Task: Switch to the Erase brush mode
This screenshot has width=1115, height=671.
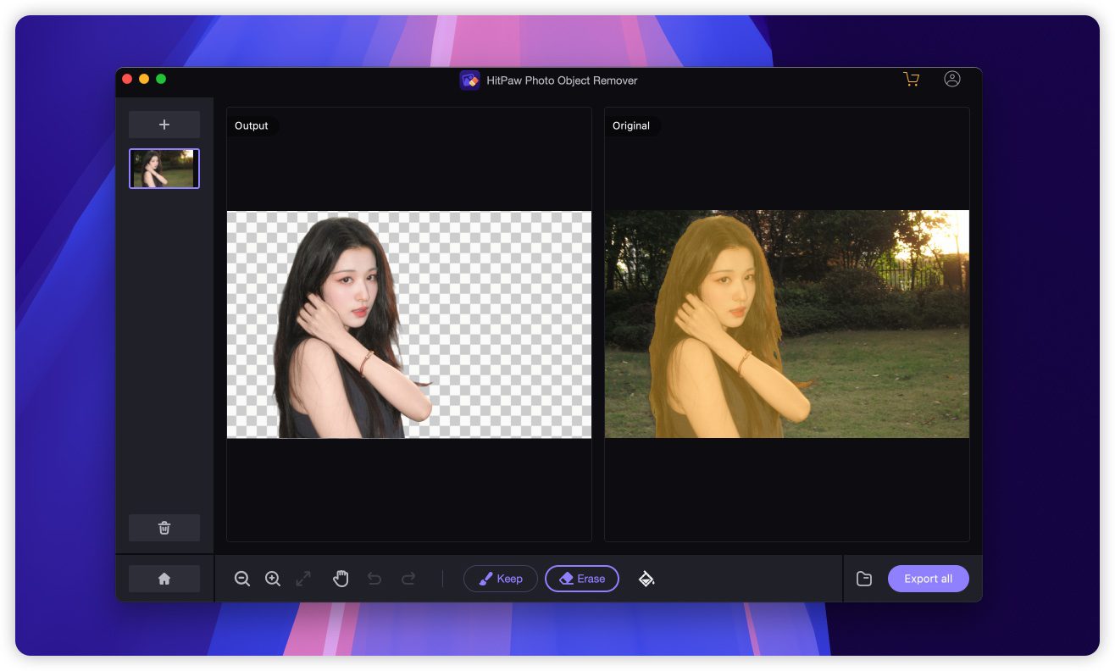Action: click(x=582, y=579)
